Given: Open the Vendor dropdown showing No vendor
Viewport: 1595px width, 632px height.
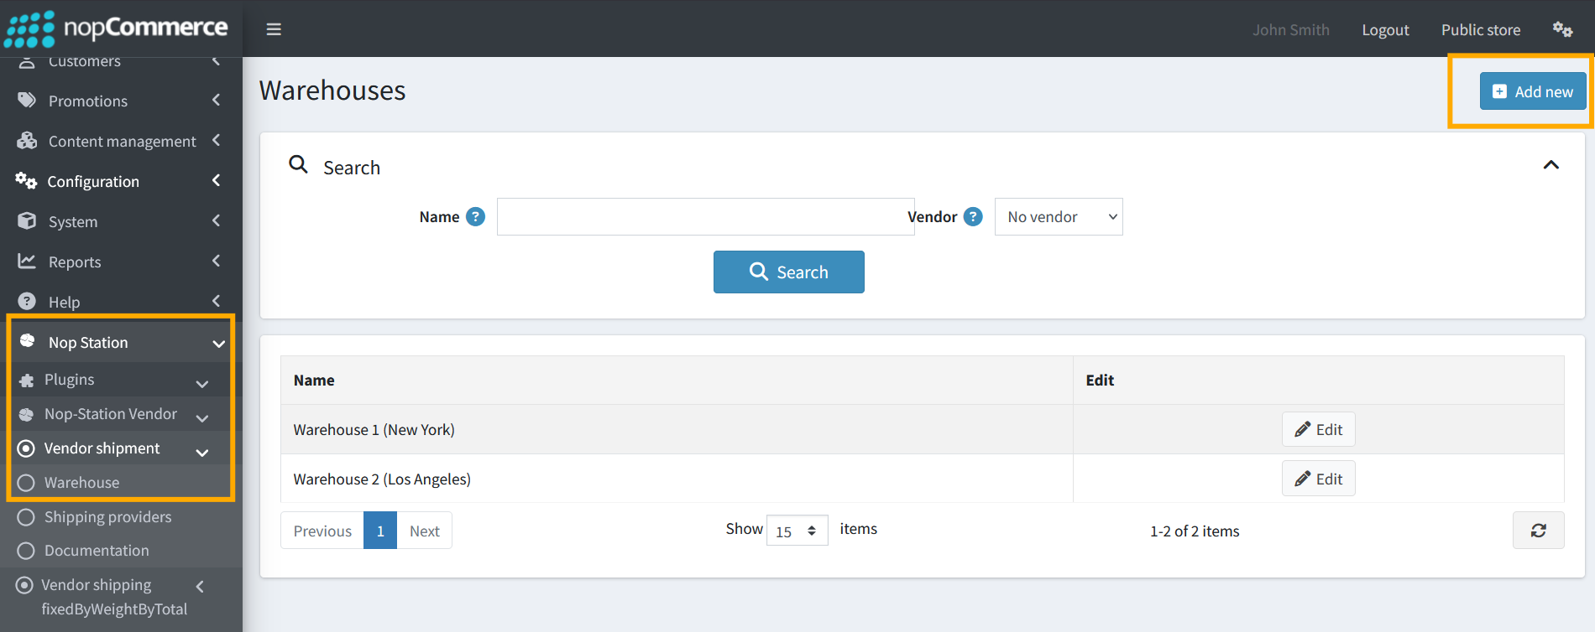Looking at the screenshot, I should tap(1059, 217).
